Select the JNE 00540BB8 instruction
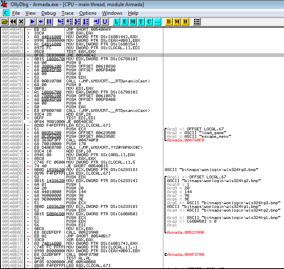Screen dimensions: 284x269 (x=81, y=262)
